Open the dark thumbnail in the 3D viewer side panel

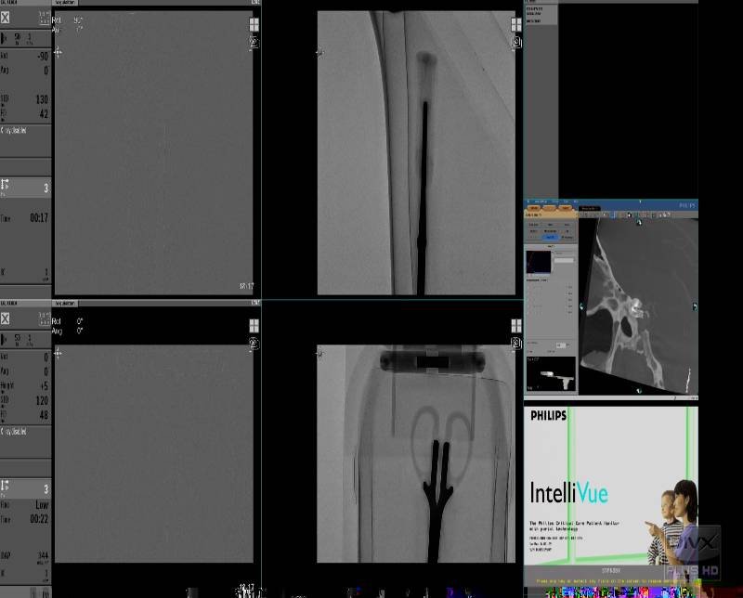(x=539, y=262)
